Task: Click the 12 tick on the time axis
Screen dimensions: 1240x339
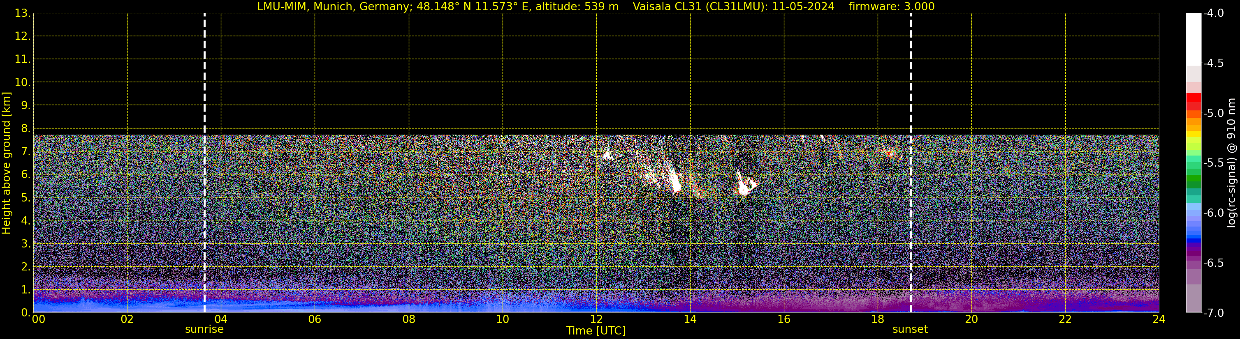Action: [x=596, y=319]
